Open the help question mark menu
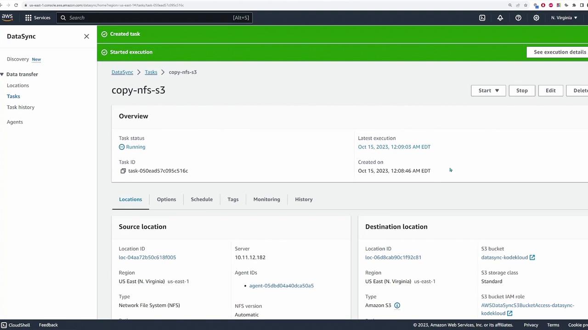Image resolution: width=588 pixels, height=330 pixels. [518, 17]
